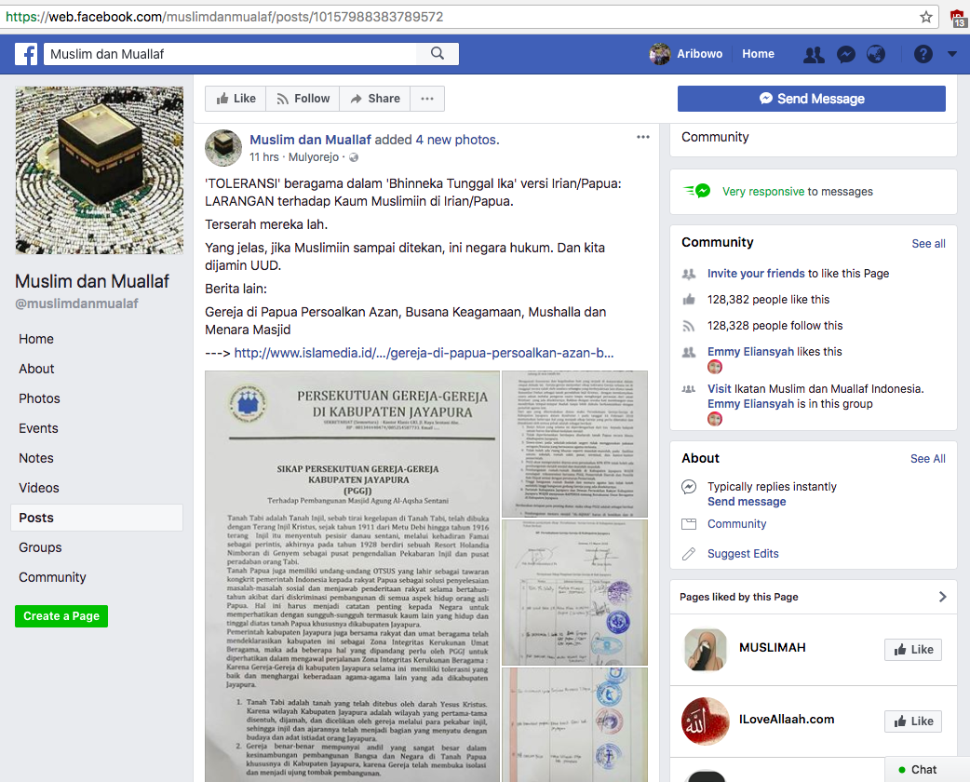Open the large PGGJ letter photo
The height and width of the screenshot is (782, 970).
352,576
